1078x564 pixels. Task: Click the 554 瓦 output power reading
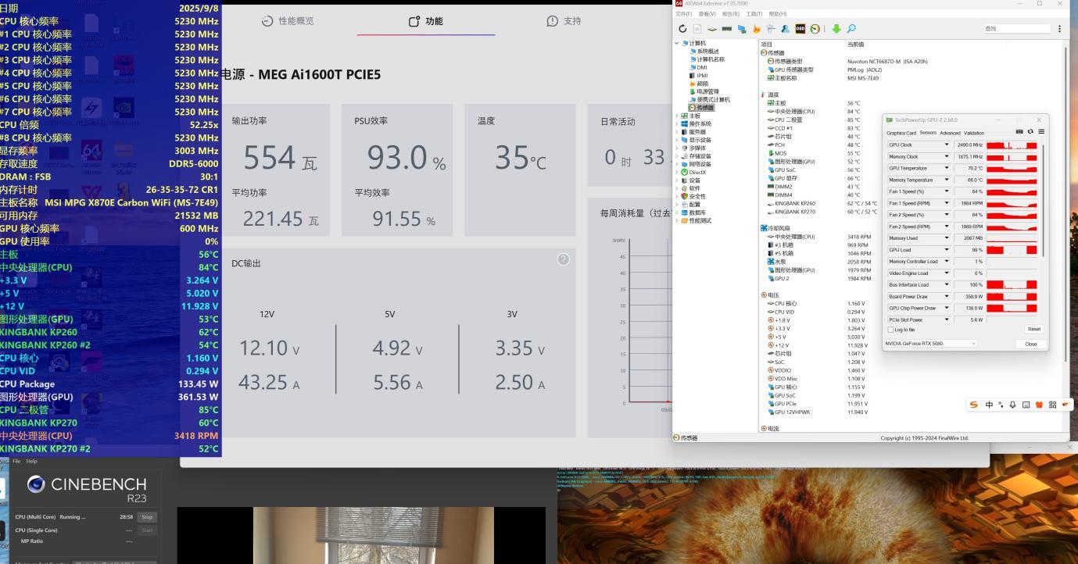tap(280, 159)
